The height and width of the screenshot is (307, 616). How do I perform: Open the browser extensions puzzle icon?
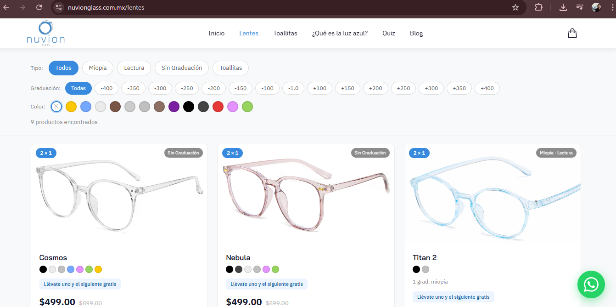538,7
